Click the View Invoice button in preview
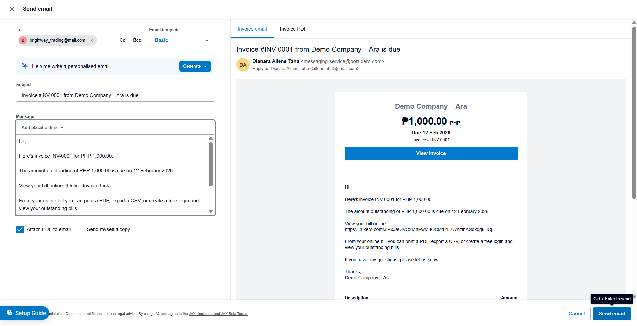The width and height of the screenshot is (637, 326). tap(431, 153)
